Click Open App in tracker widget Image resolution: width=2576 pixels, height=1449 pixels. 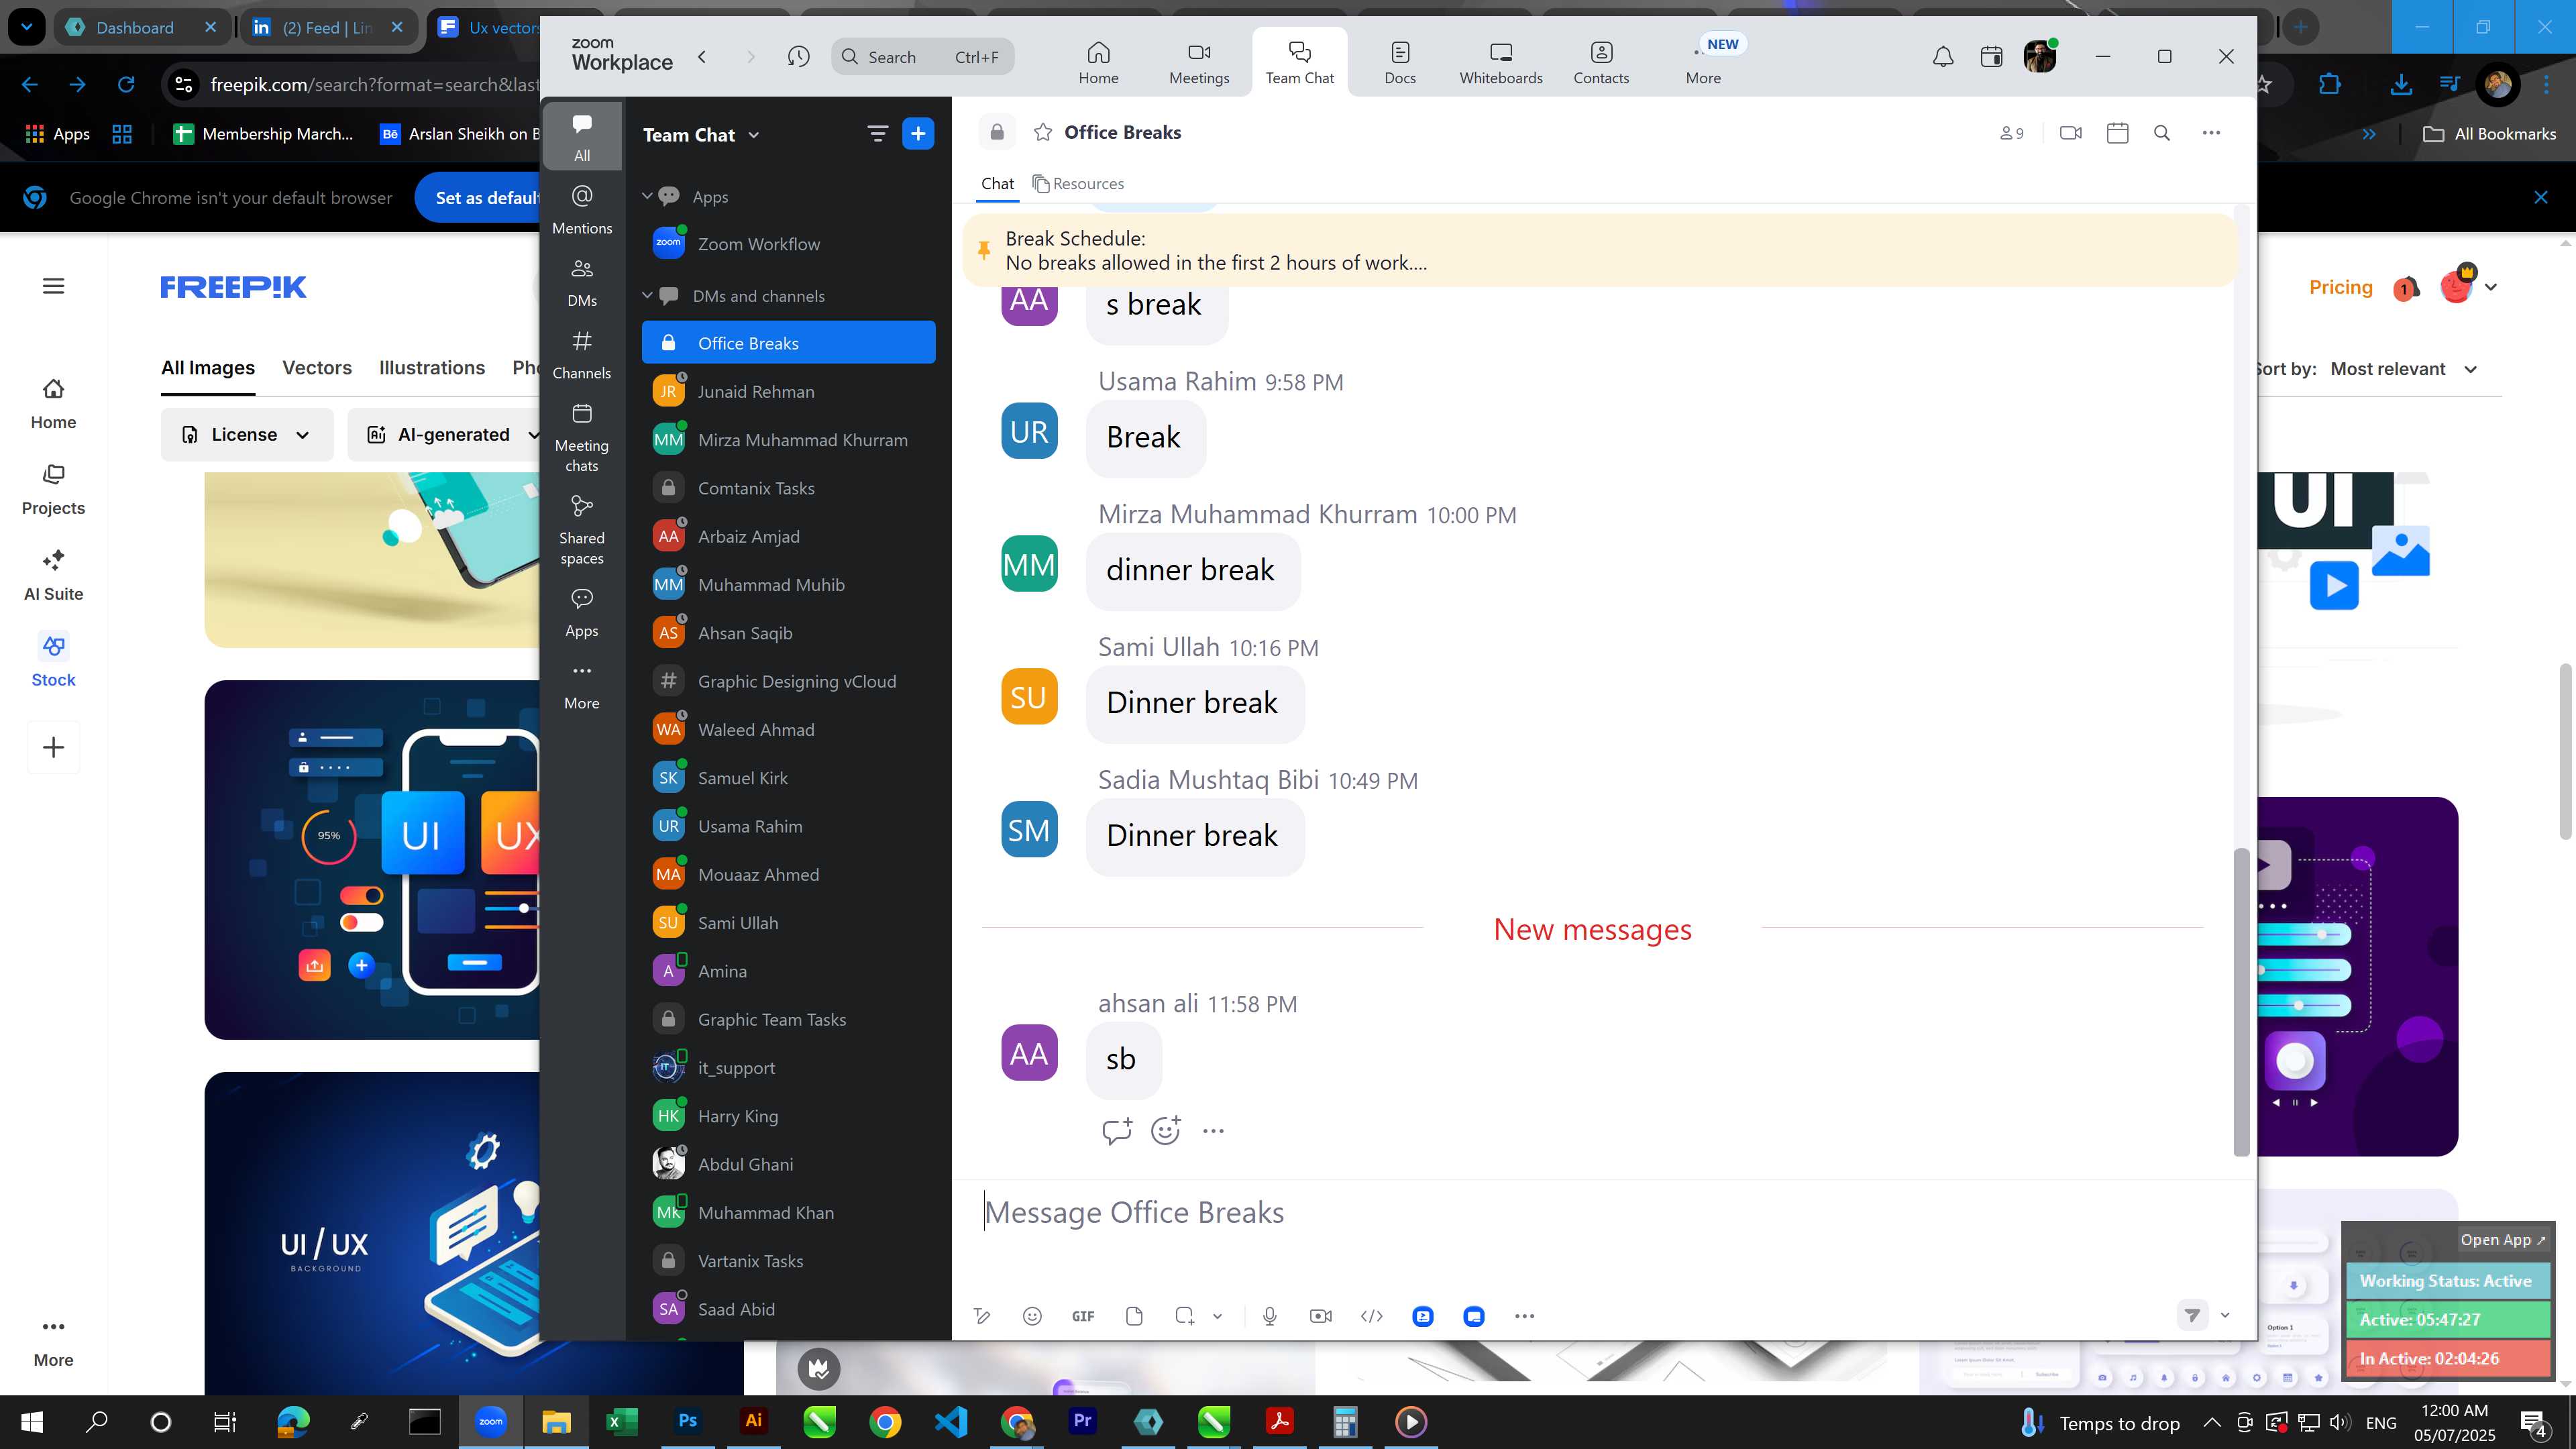[2503, 1239]
